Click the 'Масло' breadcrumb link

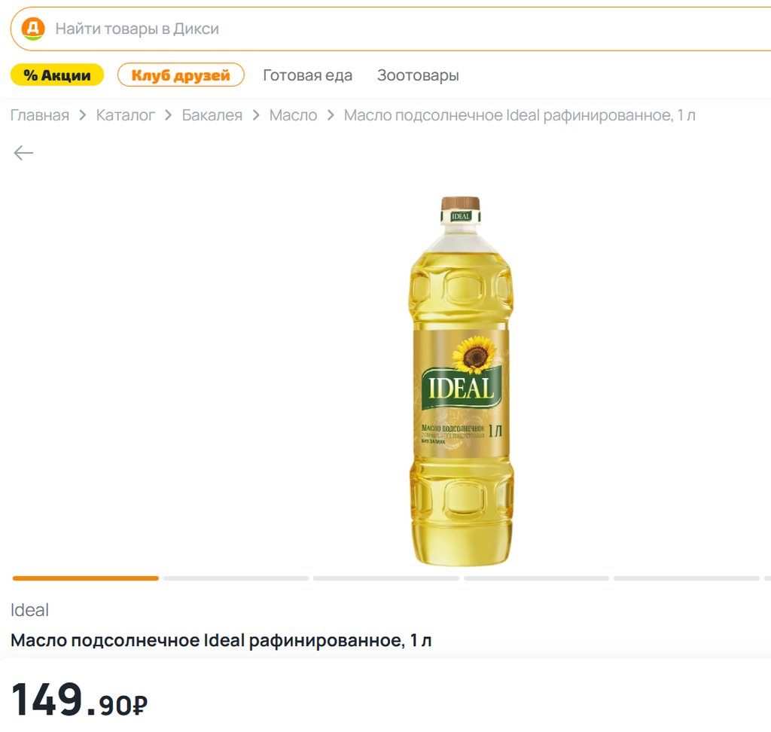click(x=293, y=115)
